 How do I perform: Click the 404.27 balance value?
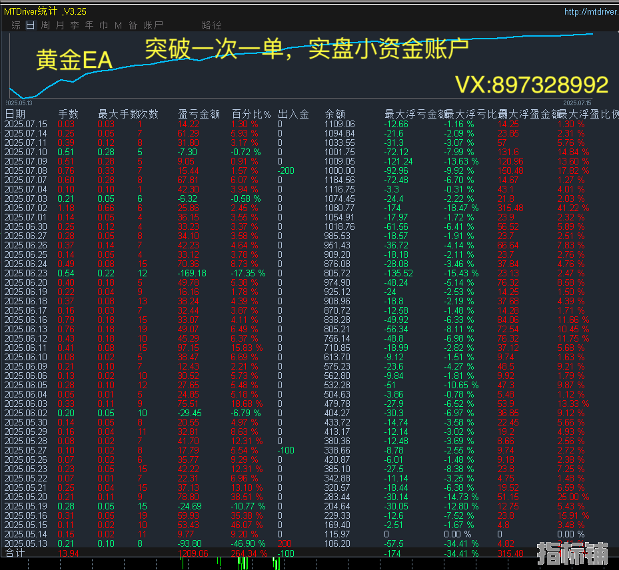[336, 413]
